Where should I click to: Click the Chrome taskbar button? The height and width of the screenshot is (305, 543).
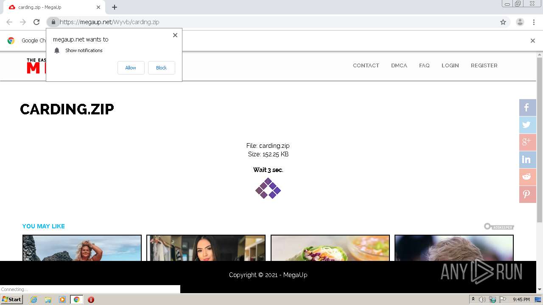(x=77, y=299)
